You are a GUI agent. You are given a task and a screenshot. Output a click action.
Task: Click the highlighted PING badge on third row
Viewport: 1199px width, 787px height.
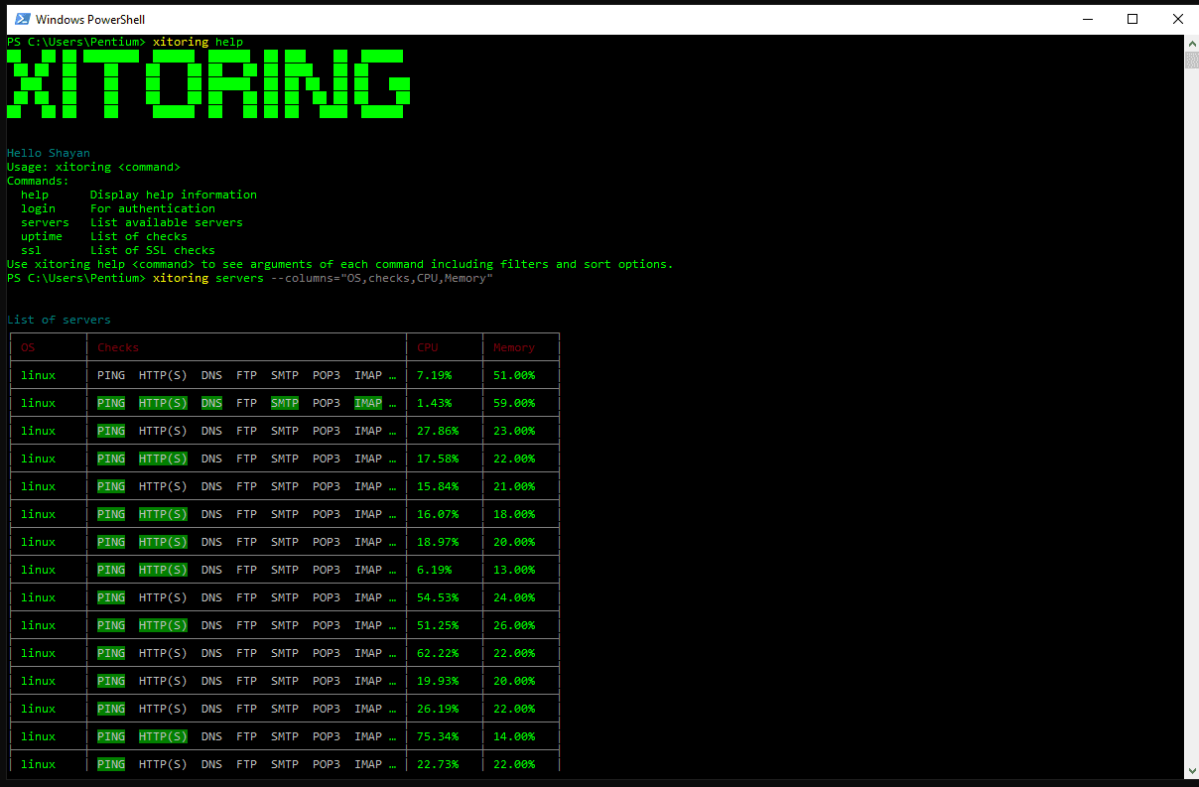[x=110, y=430]
